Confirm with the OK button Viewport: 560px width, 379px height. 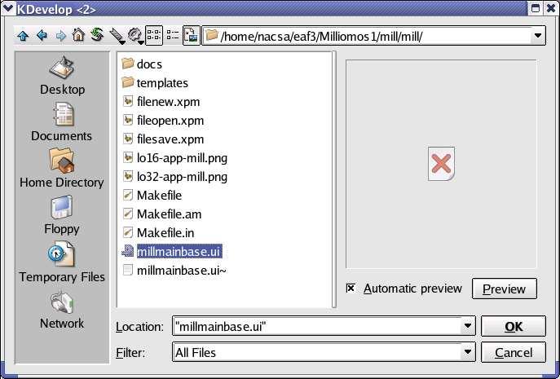coord(514,326)
